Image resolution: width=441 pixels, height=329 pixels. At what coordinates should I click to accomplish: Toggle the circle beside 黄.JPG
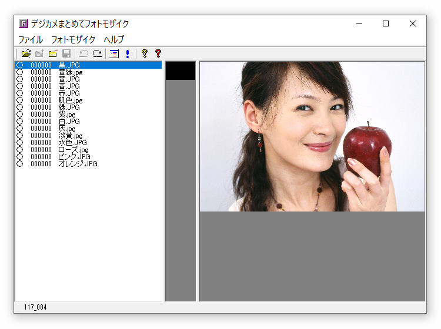[19, 79]
